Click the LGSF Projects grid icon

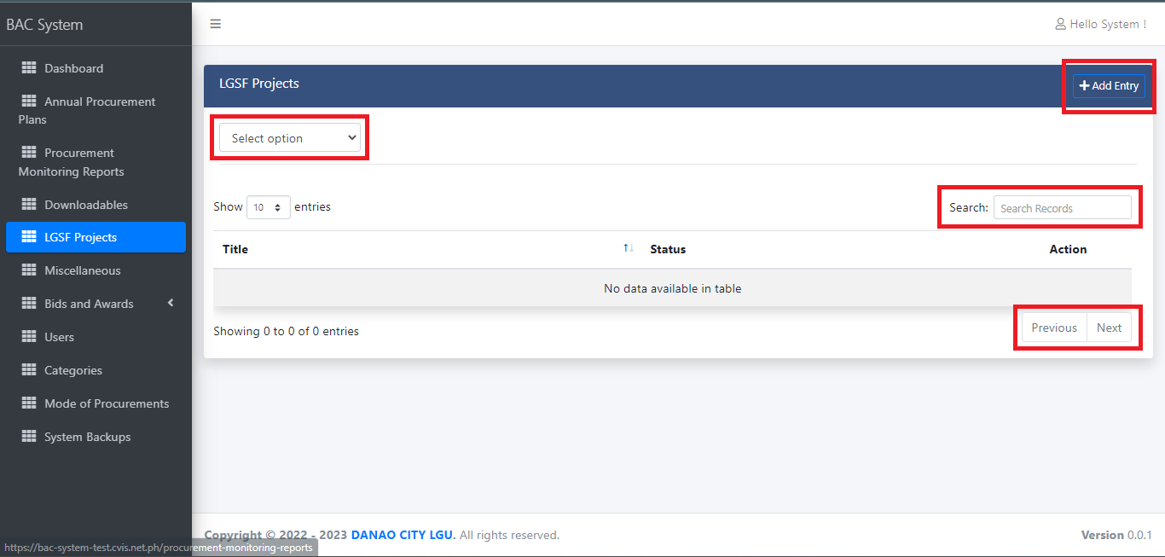(29, 236)
